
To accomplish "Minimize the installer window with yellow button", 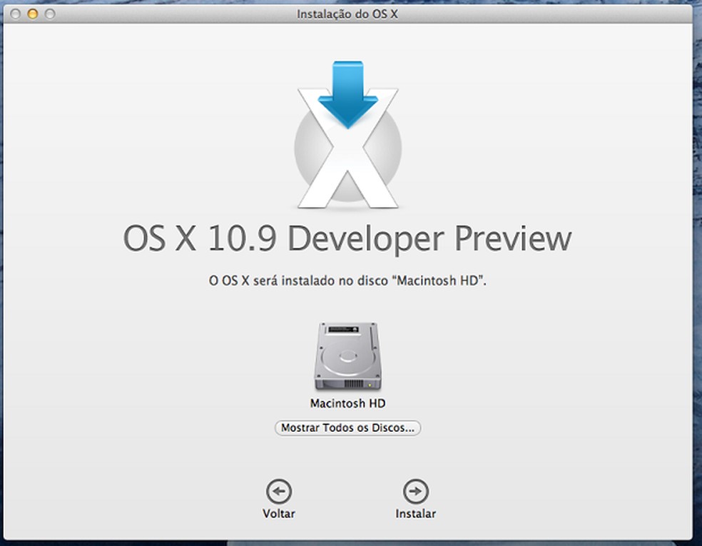I will (x=33, y=14).
